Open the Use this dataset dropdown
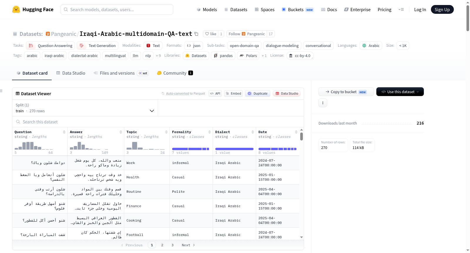Viewport: 470px width, 253px height. pos(400,92)
